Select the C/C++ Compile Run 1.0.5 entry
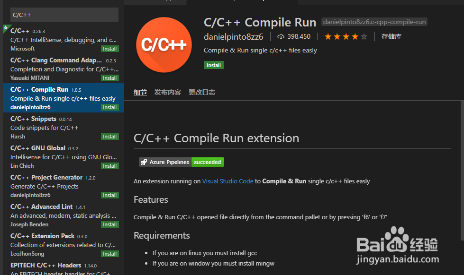Image resolution: width=464 pixels, height=275 pixels. pos(64,98)
